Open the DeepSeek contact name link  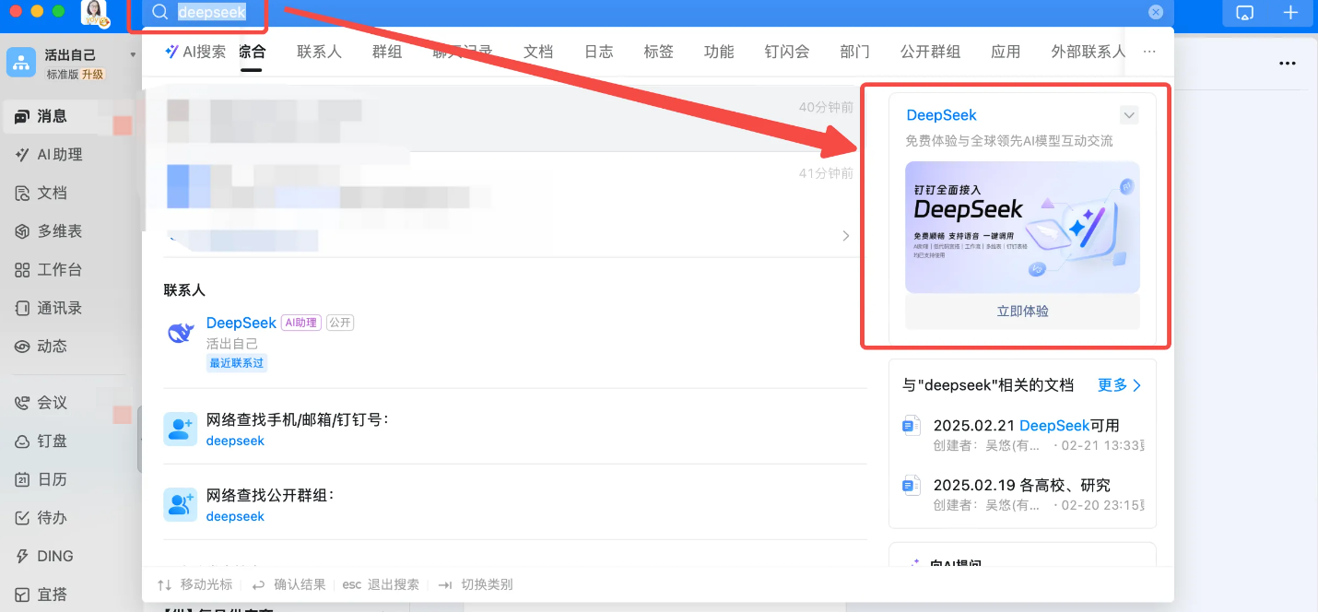(241, 323)
